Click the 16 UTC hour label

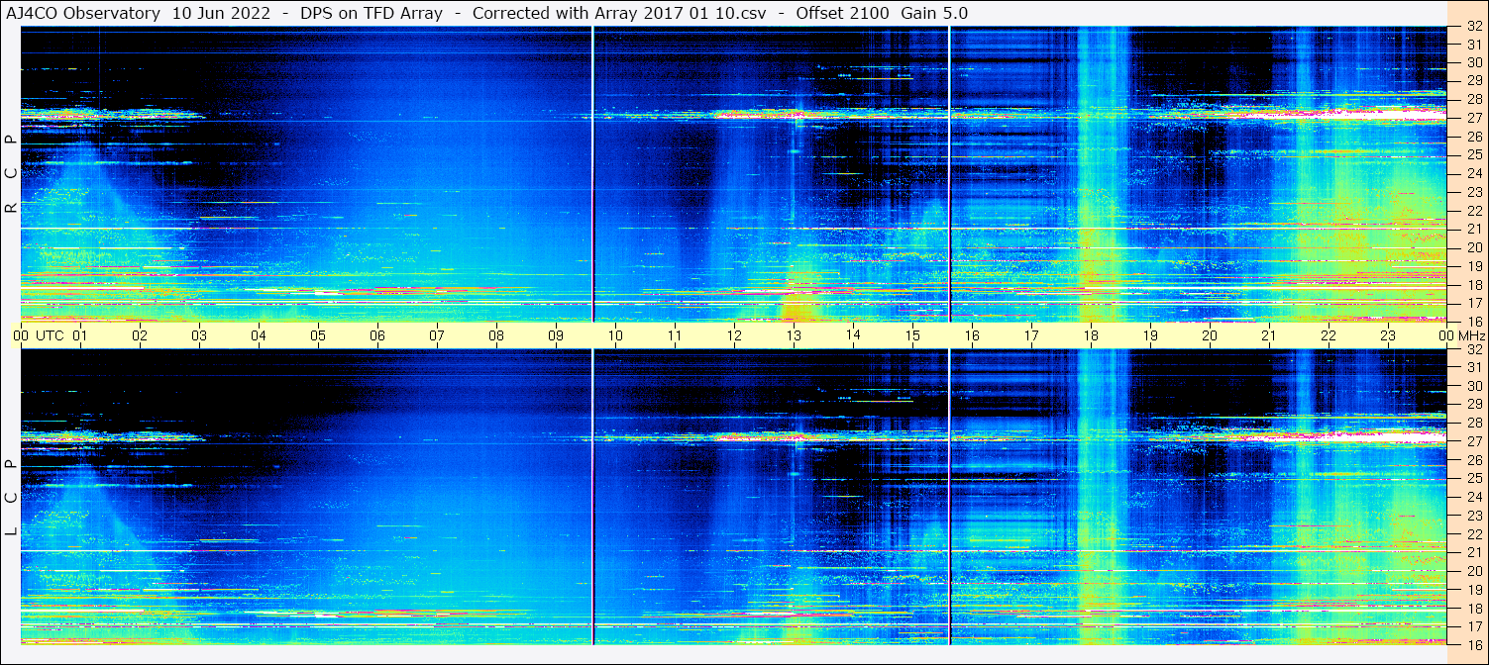tap(972, 335)
